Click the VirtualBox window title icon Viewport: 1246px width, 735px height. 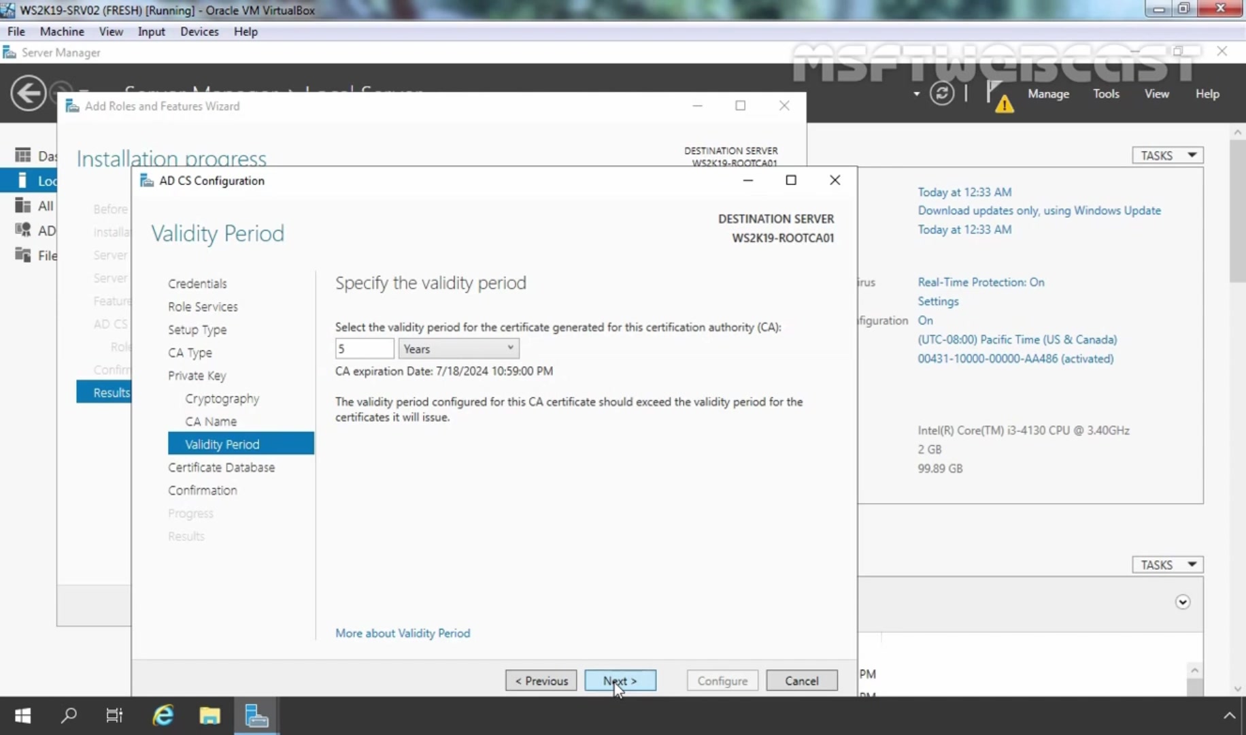pos(7,10)
